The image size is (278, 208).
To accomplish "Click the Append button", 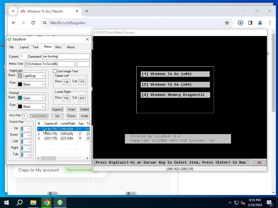I will point(57,109).
